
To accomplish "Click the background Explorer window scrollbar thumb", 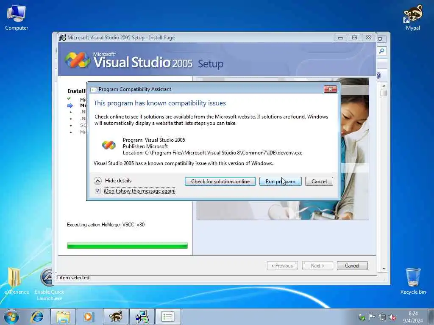I will (384, 93).
